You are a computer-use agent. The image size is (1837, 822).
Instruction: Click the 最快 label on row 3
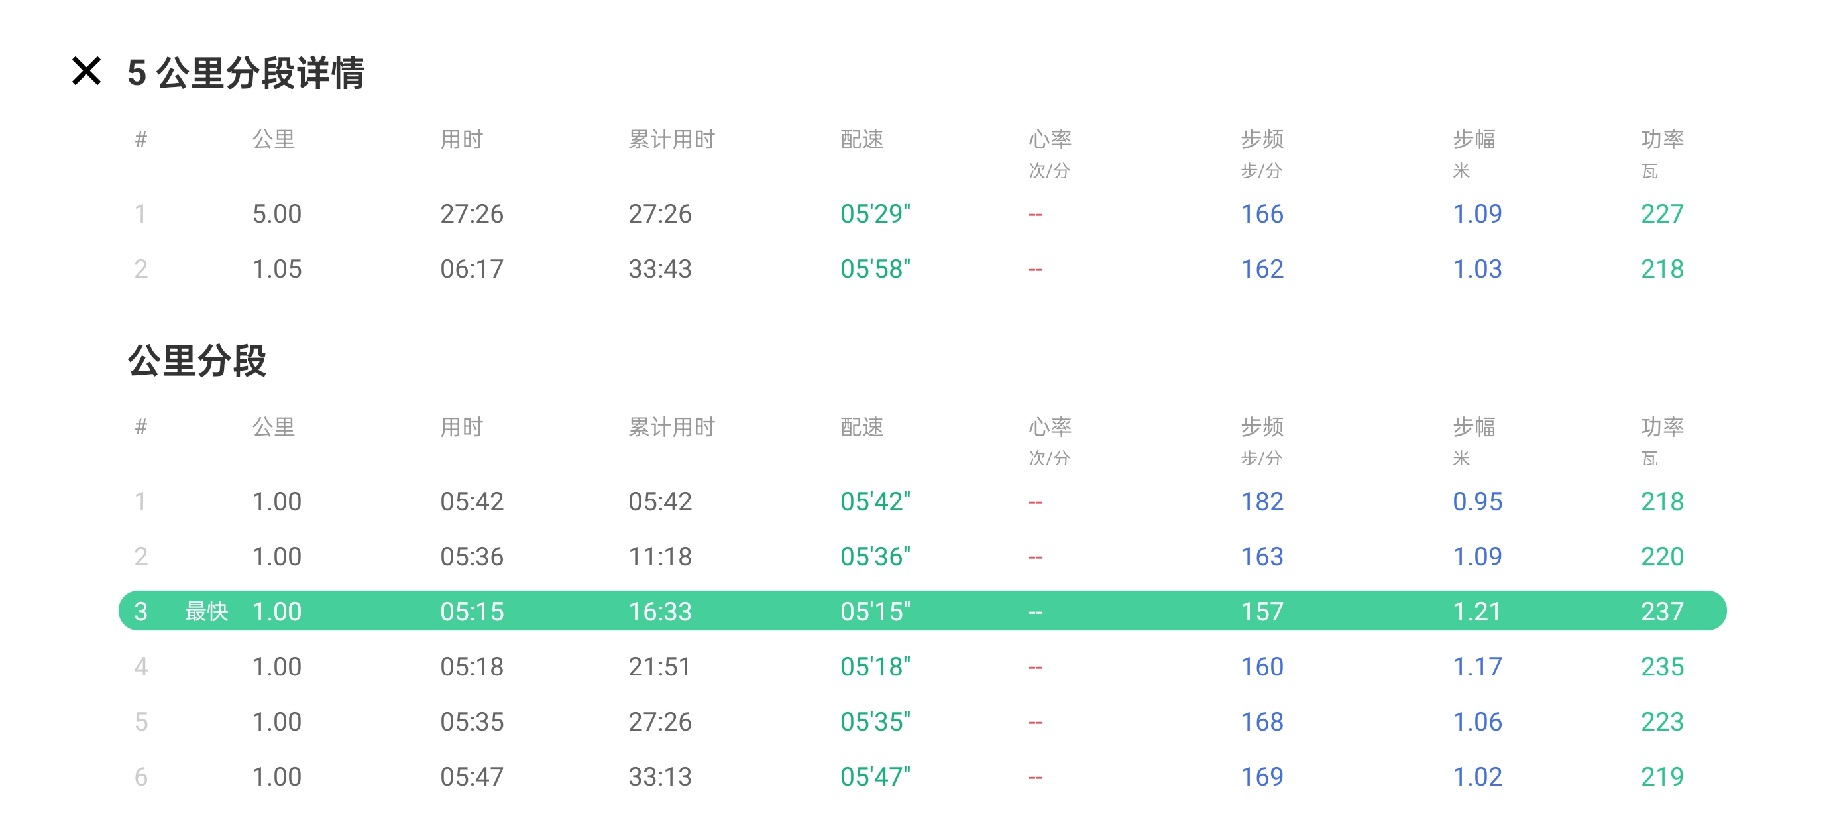pyautogui.click(x=206, y=611)
